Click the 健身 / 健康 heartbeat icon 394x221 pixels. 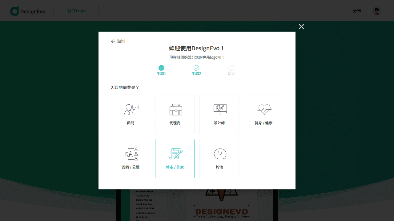pos(263,109)
